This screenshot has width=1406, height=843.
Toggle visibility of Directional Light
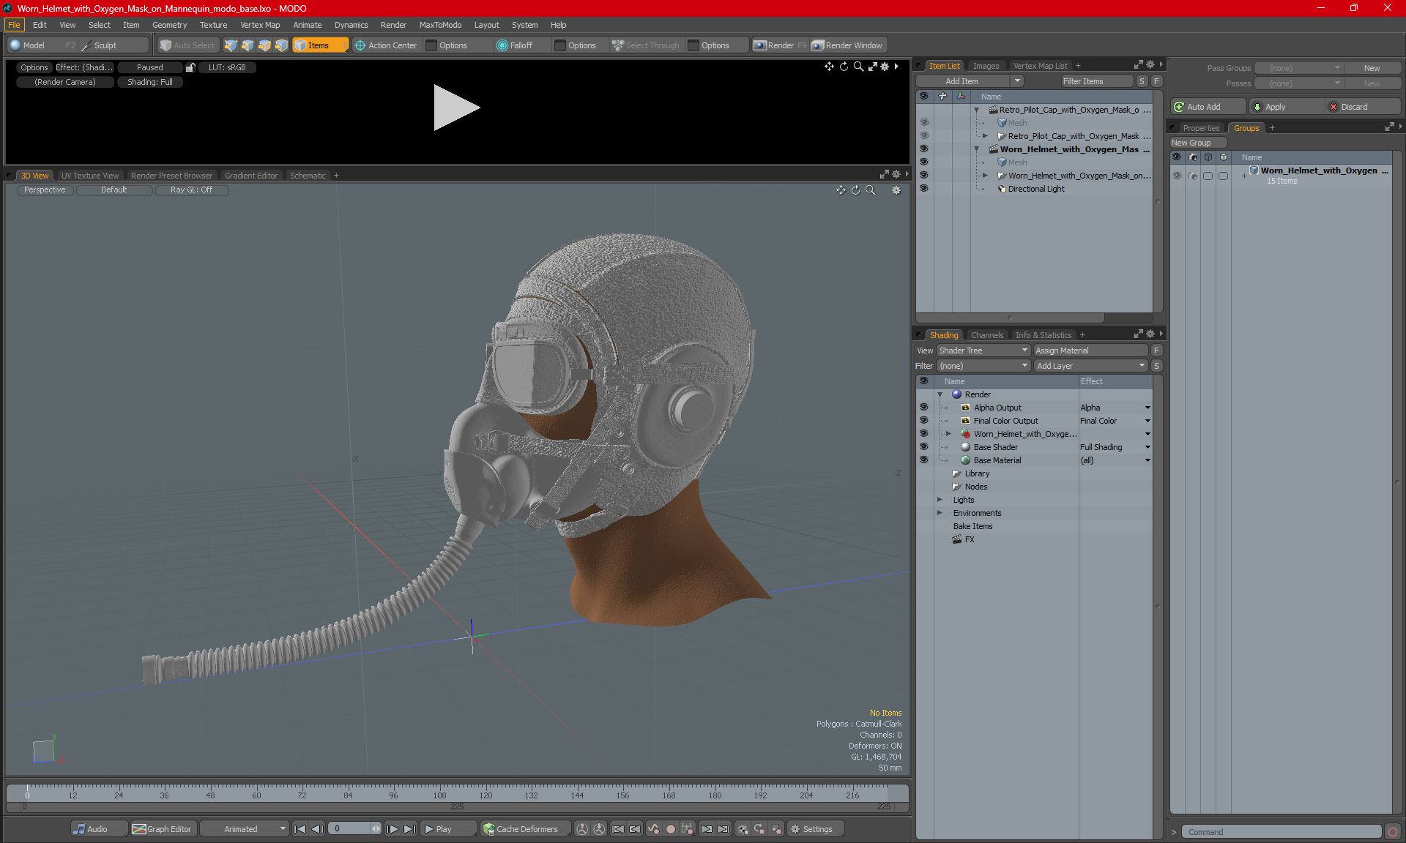point(923,189)
